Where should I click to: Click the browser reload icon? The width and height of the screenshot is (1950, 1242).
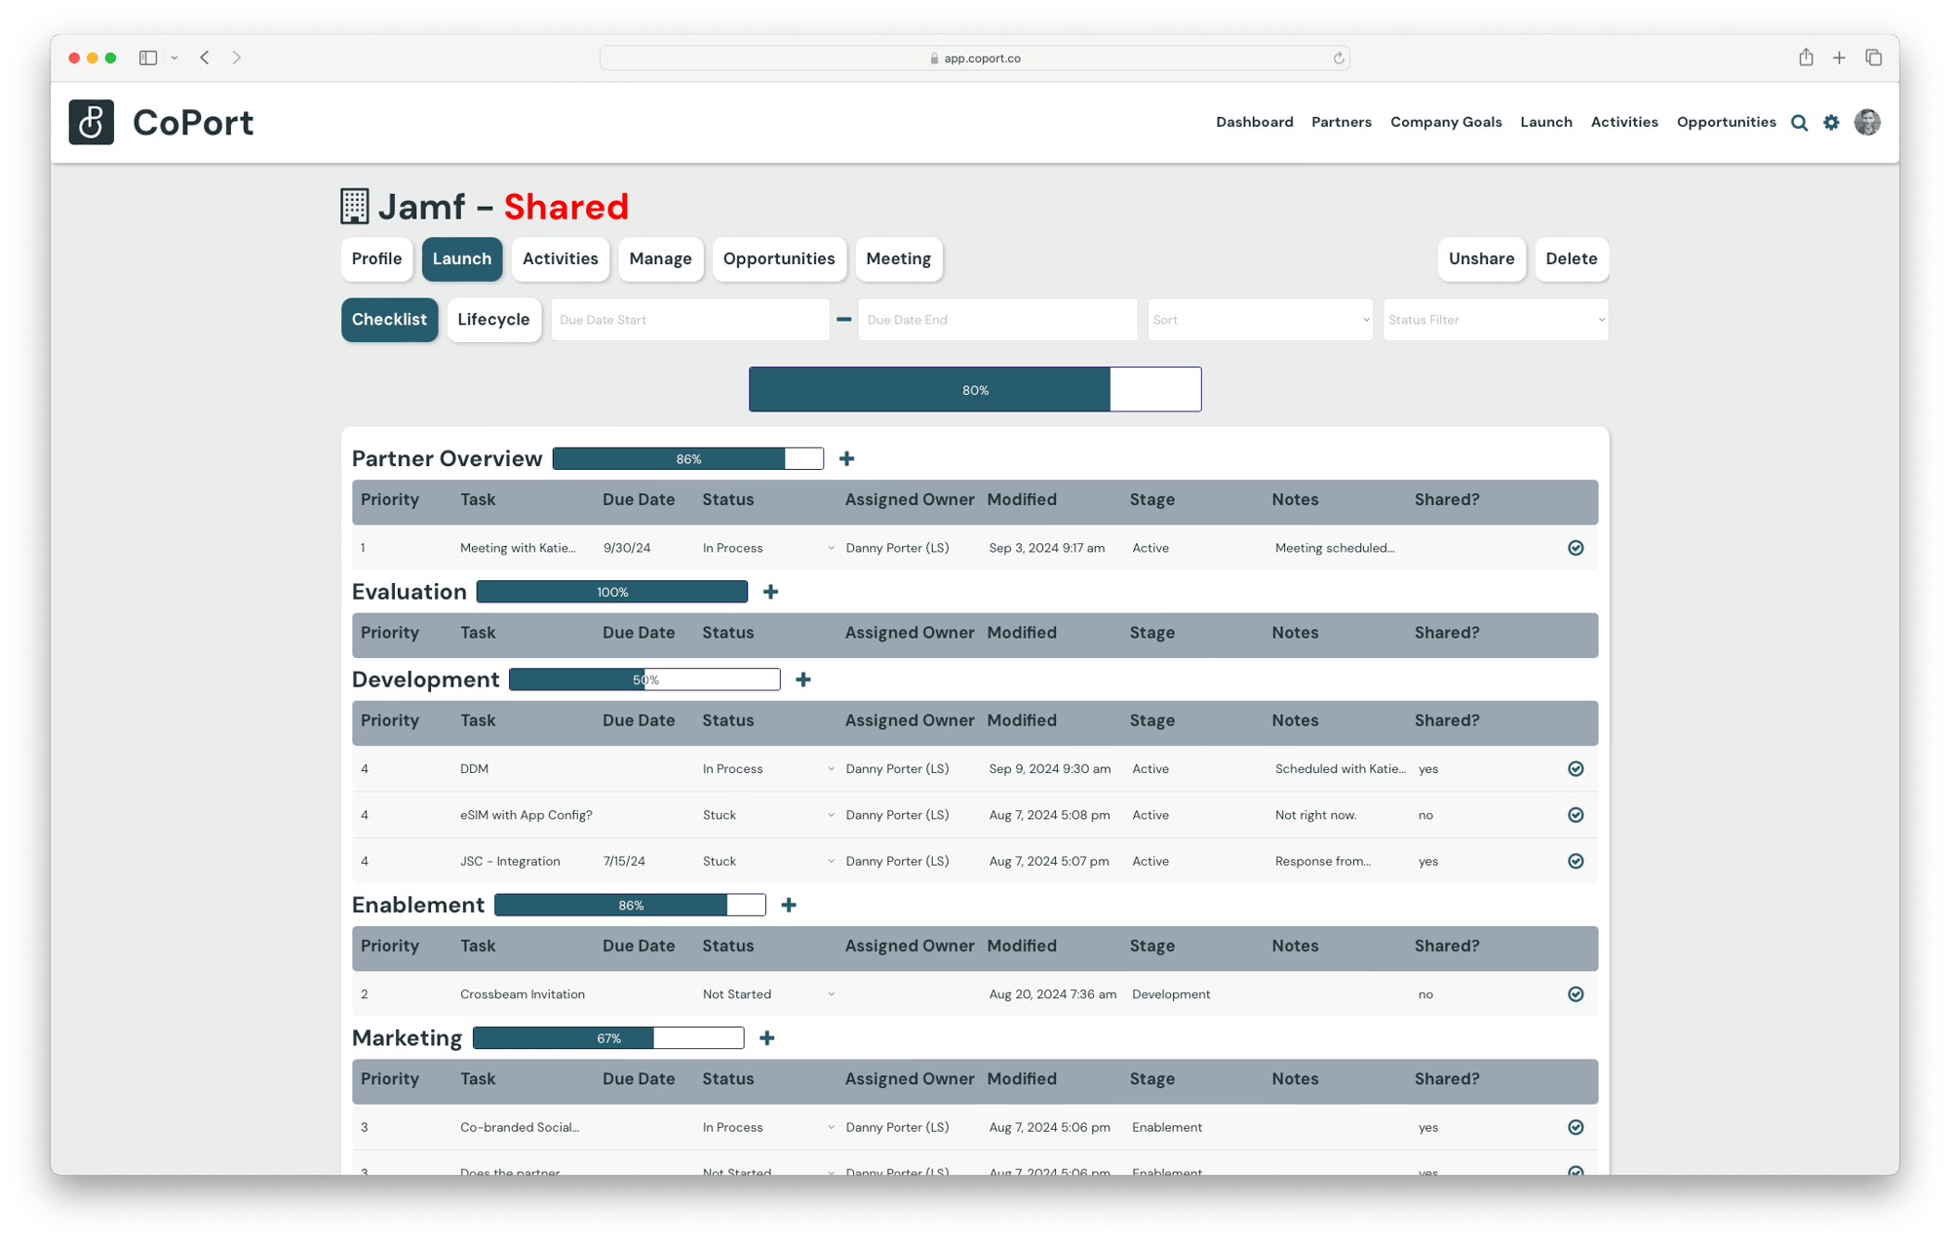(x=1339, y=58)
